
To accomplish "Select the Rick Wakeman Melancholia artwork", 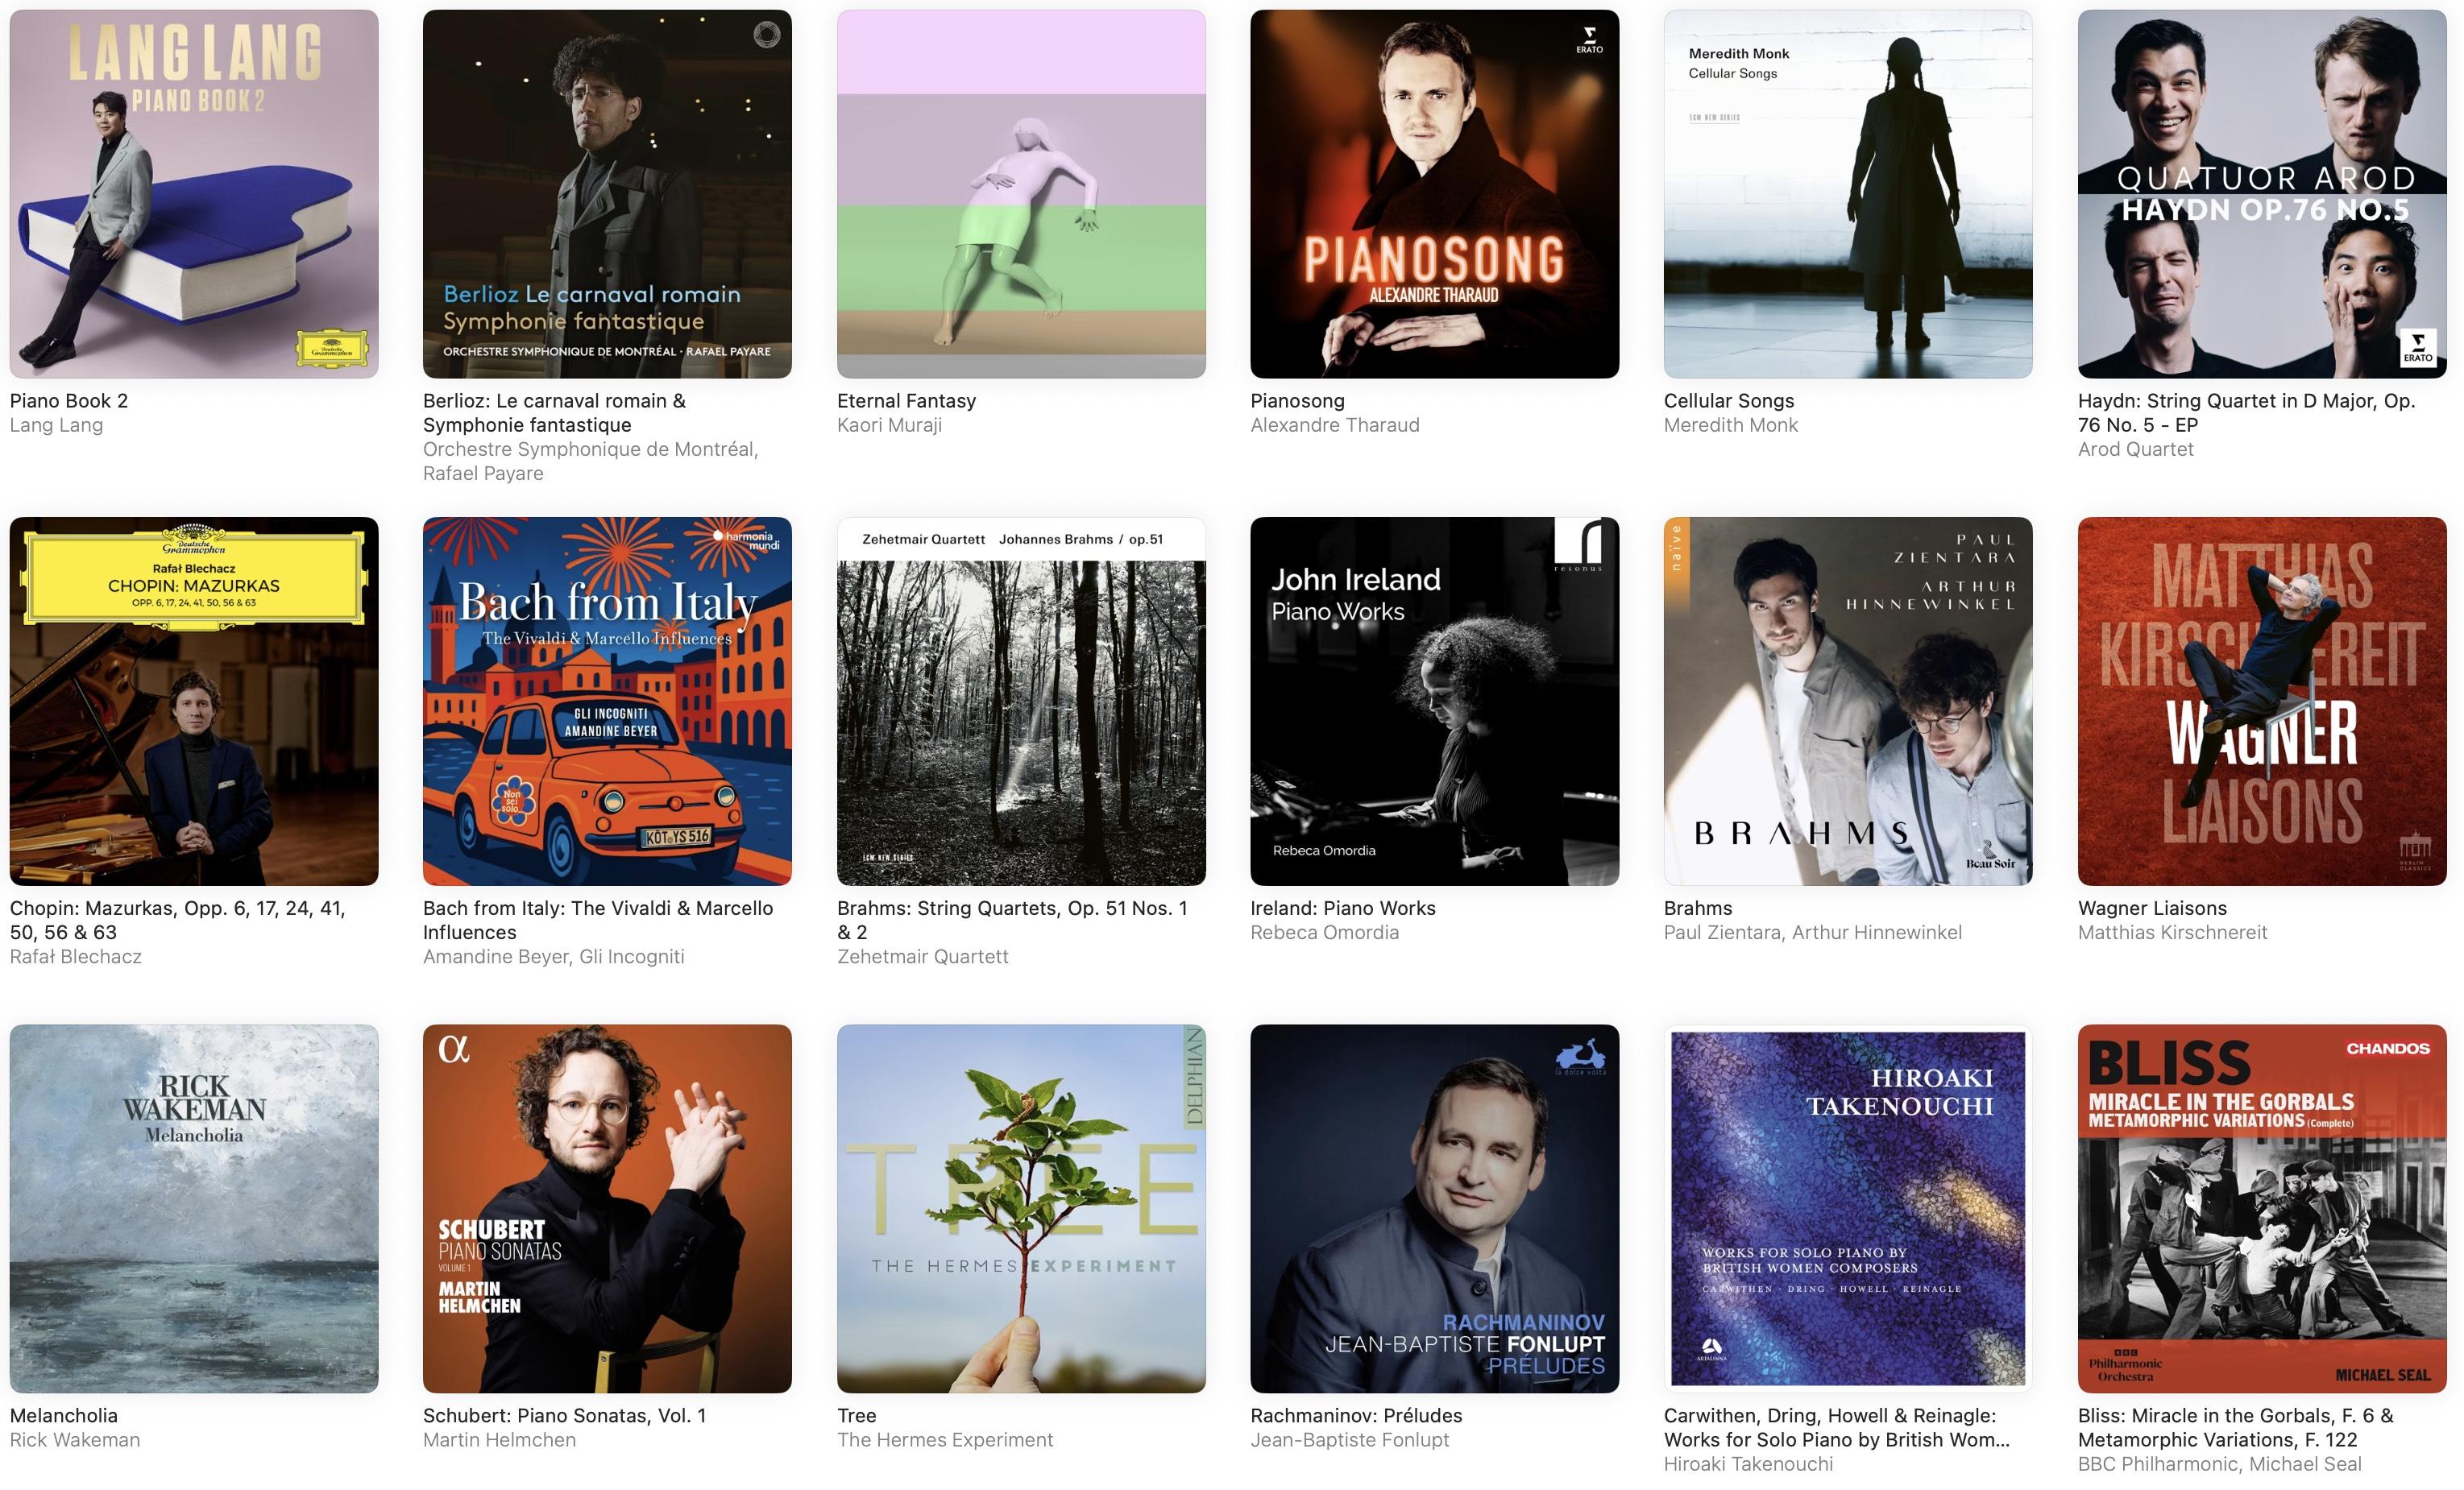I will tap(194, 1208).
